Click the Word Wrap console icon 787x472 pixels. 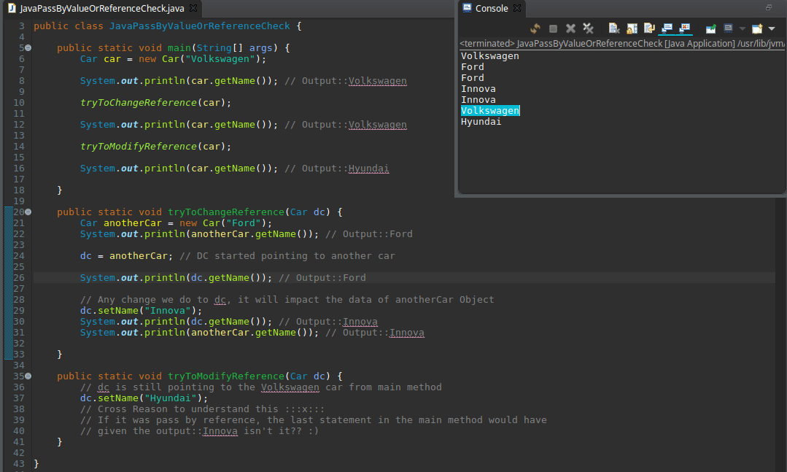pos(648,28)
